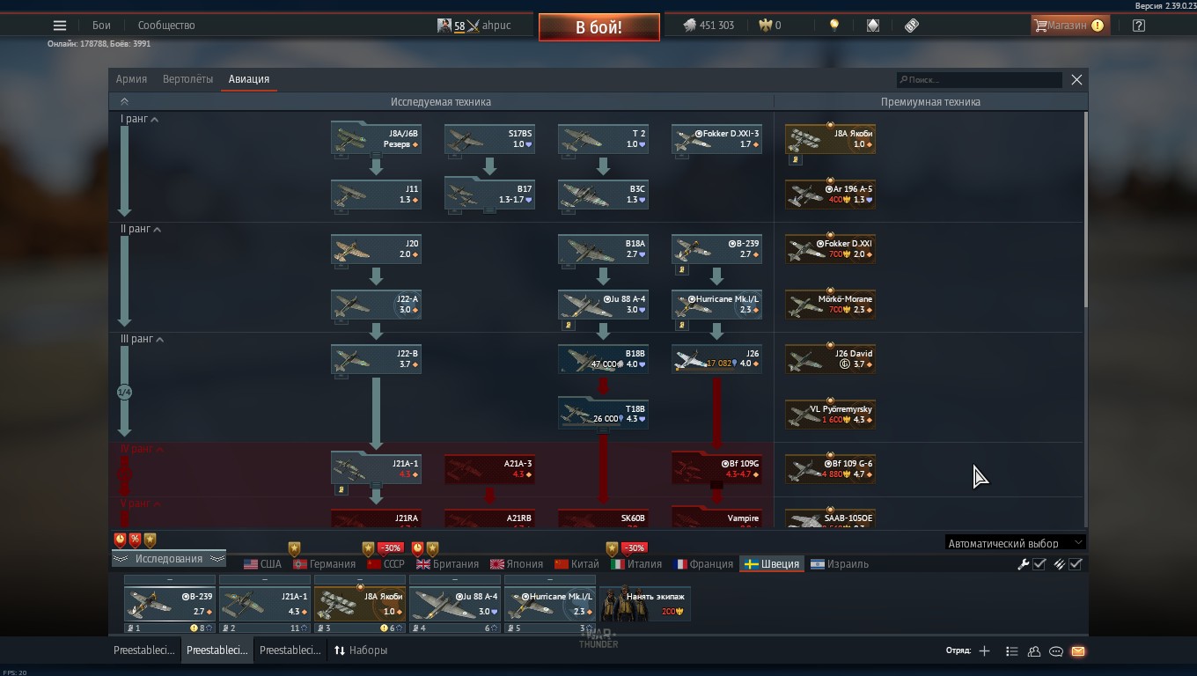Collapse rank IV section chevron
The width and height of the screenshot is (1197, 676).
[160, 450]
